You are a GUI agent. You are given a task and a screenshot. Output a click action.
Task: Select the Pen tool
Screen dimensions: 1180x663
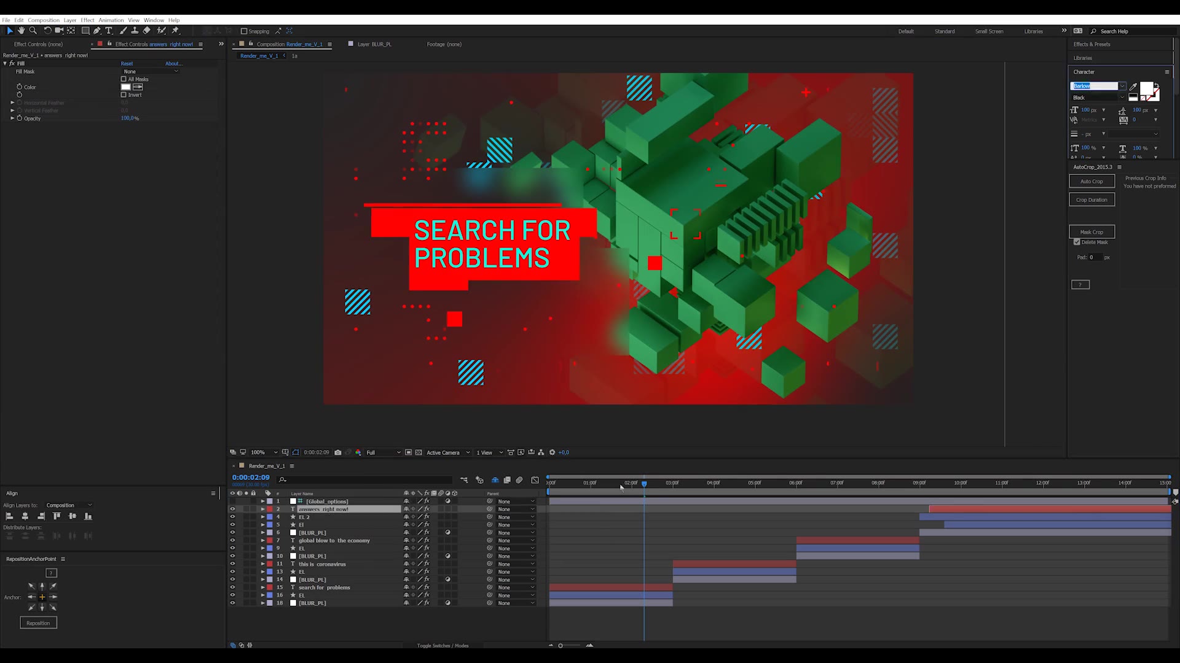point(97,31)
